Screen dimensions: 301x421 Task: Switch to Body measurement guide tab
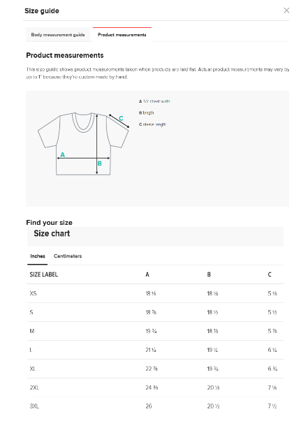click(58, 35)
